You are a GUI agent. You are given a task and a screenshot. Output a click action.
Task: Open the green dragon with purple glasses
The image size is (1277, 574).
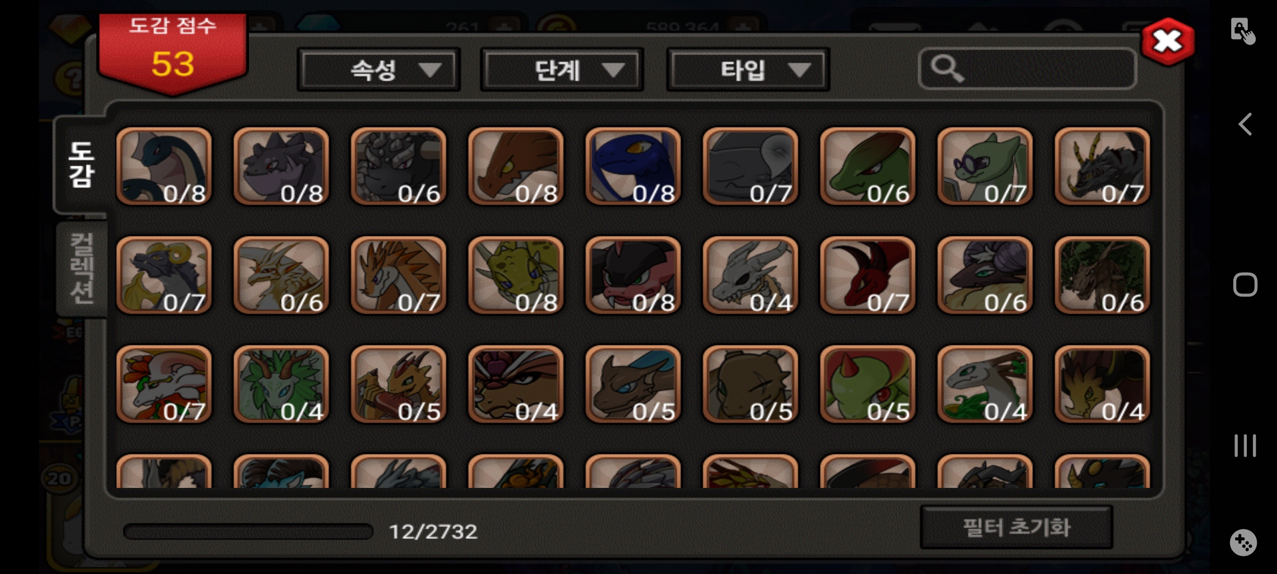pos(985,166)
